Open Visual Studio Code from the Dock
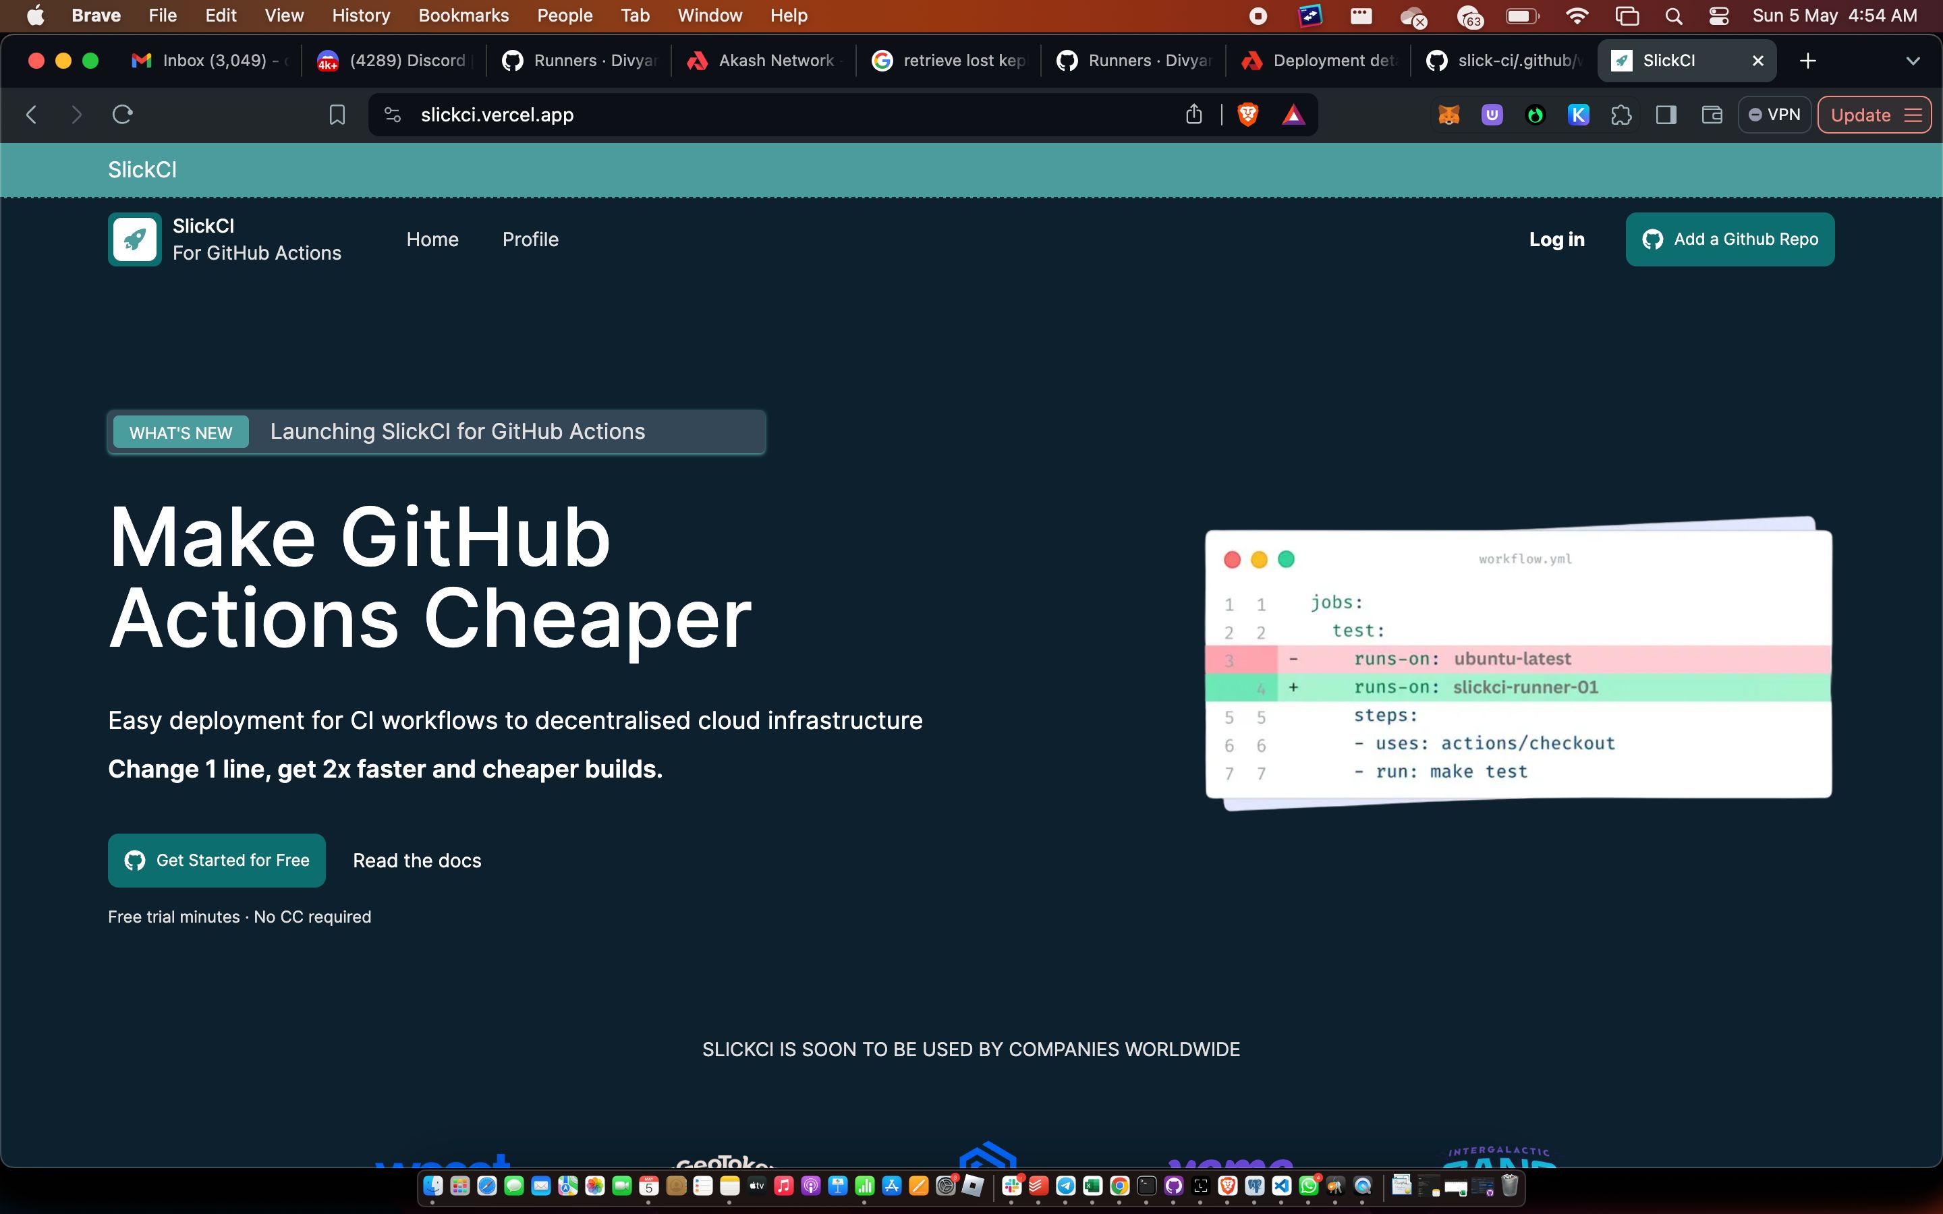This screenshot has height=1214, width=1943. point(1281,1186)
